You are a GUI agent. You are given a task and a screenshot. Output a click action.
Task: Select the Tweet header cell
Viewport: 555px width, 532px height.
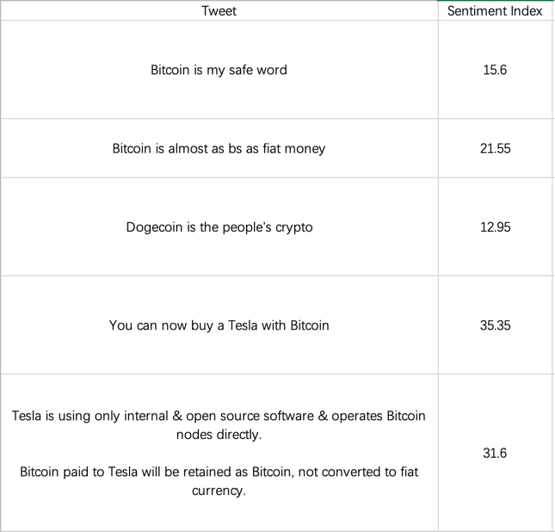pos(219,10)
